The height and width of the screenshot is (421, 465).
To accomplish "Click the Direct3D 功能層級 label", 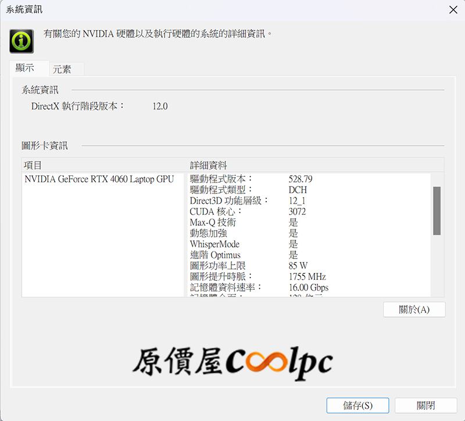I will [228, 201].
